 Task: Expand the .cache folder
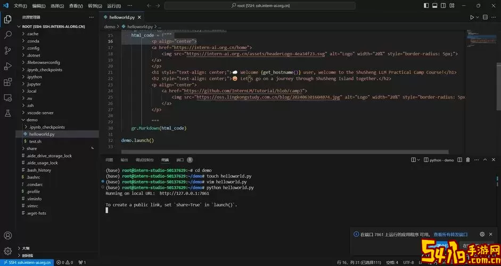32,34
